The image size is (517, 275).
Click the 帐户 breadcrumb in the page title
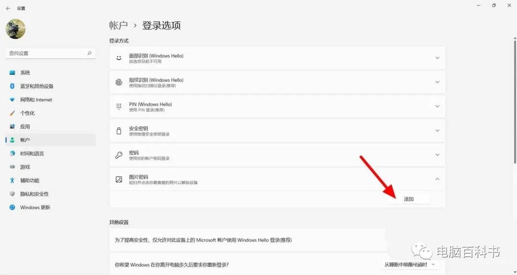tap(118, 25)
